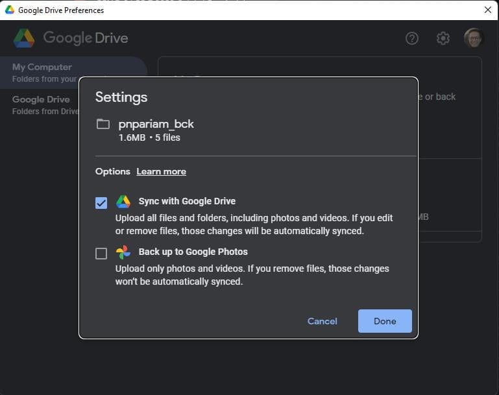
Task: Uncheck the Sync with Google Drive checkbox
Action: 101,203
